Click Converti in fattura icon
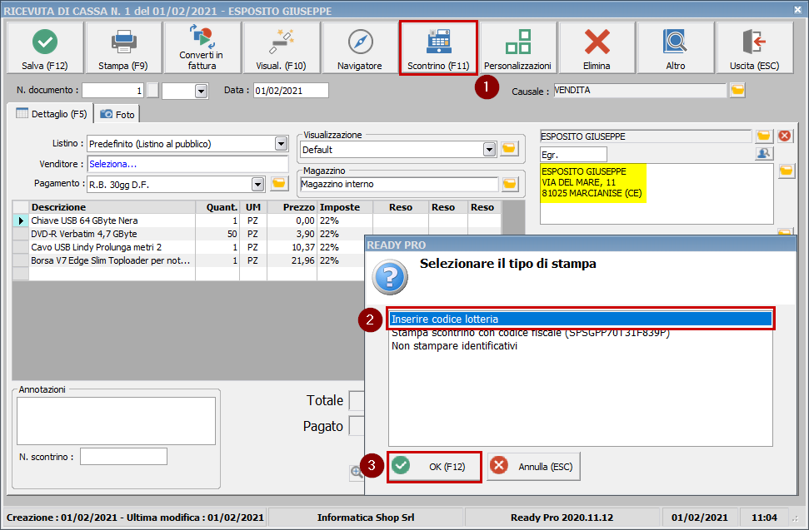 202,47
